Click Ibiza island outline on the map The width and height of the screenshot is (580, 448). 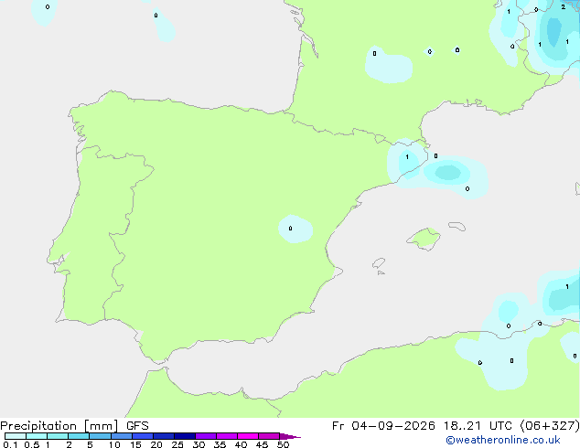pyautogui.click(x=379, y=263)
